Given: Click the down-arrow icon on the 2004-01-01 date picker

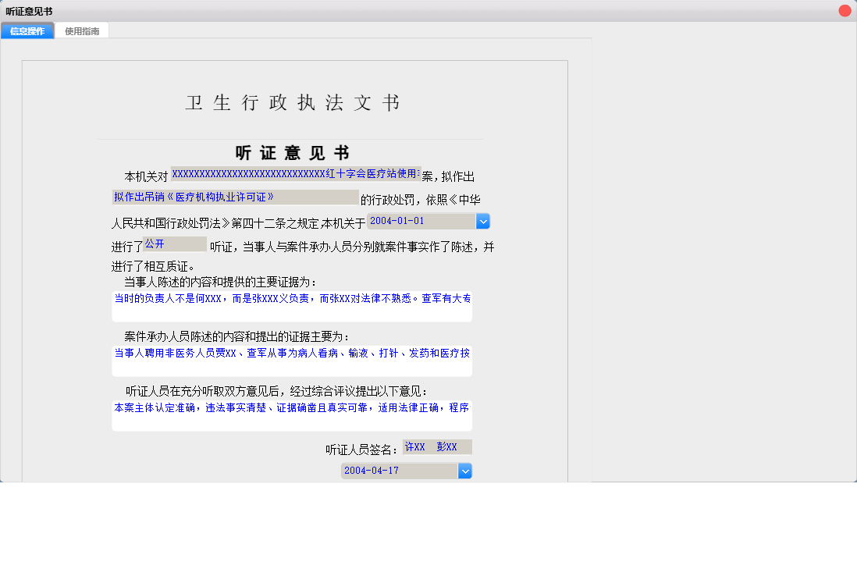Looking at the screenshot, I should (483, 221).
